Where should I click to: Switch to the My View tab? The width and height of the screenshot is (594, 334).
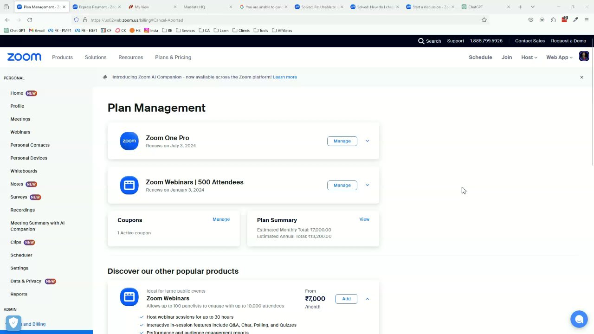[x=152, y=7]
